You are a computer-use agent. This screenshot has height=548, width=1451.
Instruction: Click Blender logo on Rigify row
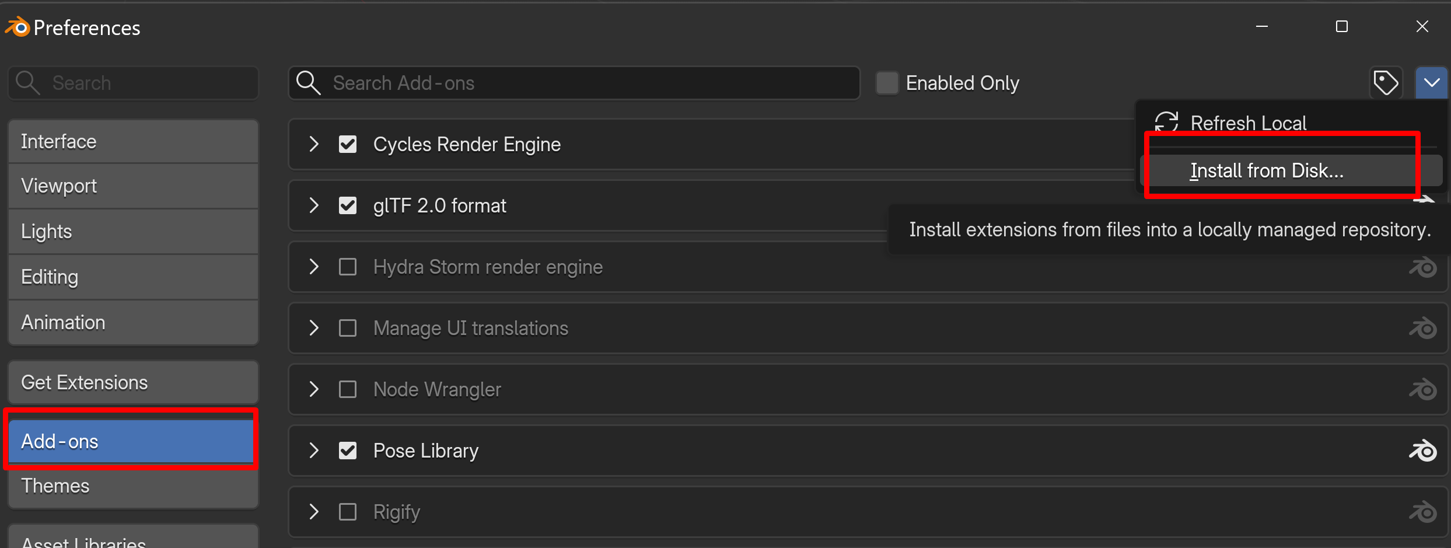(x=1423, y=512)
